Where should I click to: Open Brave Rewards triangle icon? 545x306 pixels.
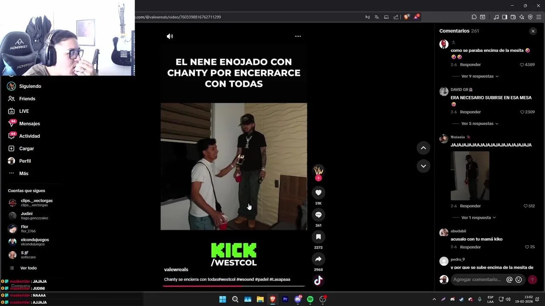(416, 17)
